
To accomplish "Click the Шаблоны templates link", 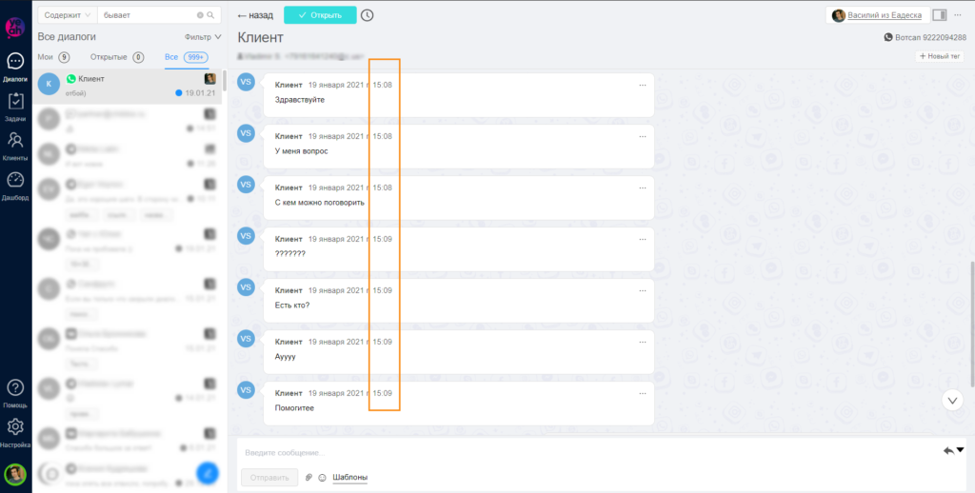I will [x=349, y=477].
